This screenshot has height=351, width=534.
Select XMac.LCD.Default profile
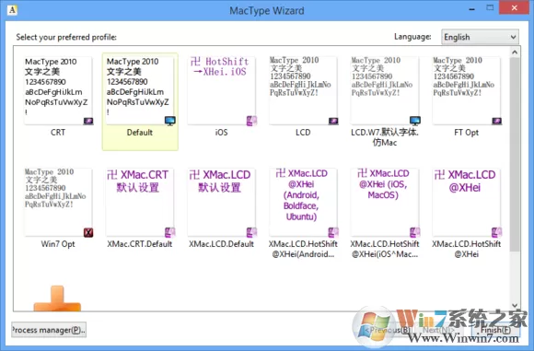pos(221,202)
